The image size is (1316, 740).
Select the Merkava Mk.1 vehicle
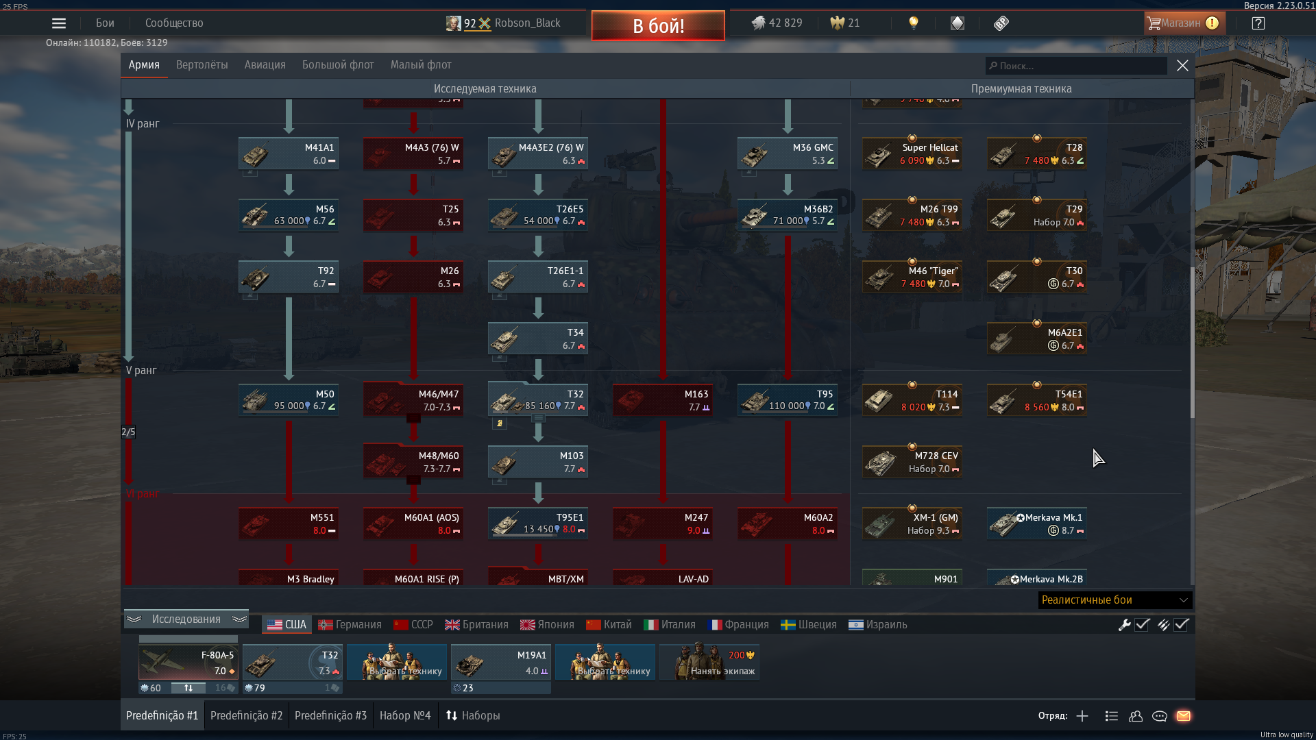[1037, 523]
